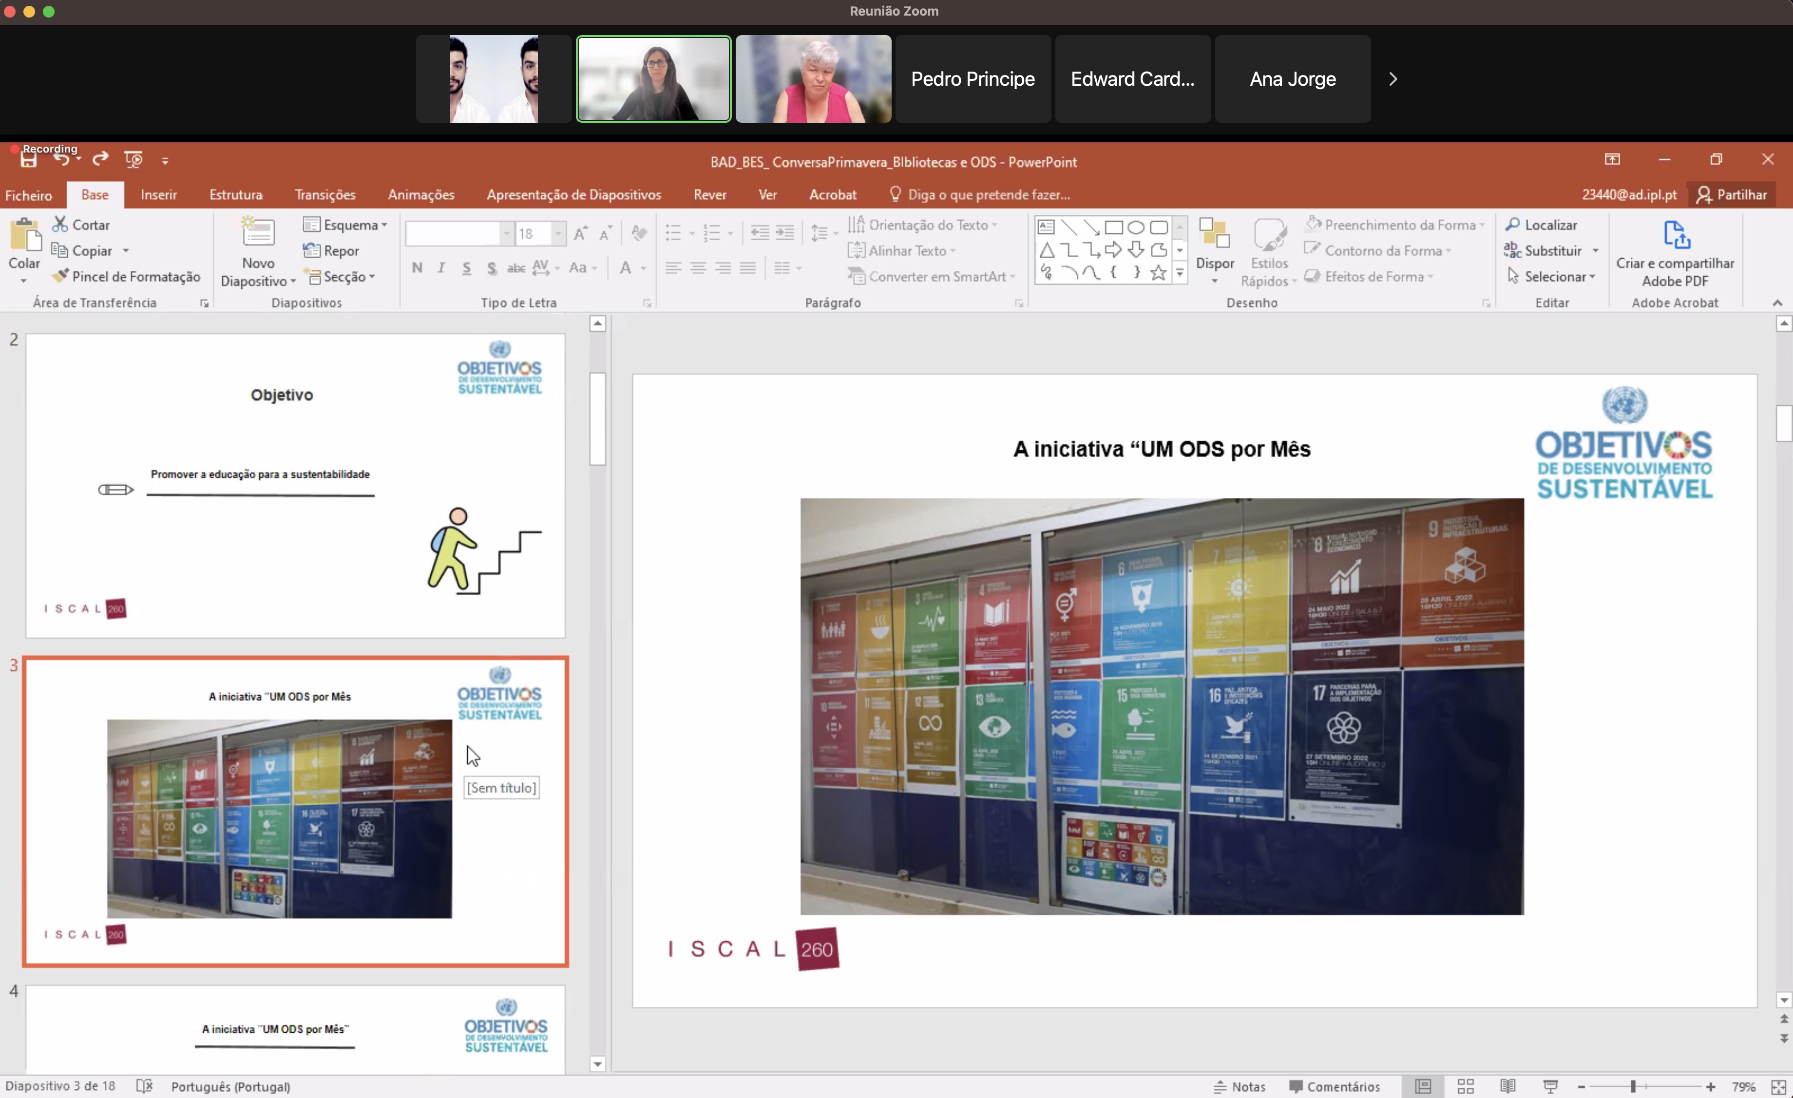Open Alinhar Texto dropdown
1793x1098 pixels.
901,250
